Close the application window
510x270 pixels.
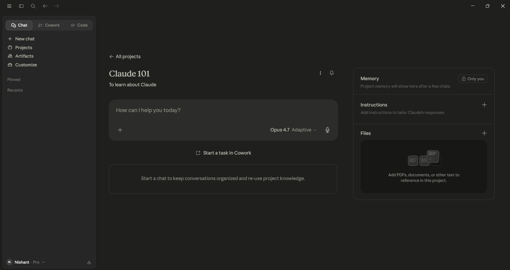(503, 6)
